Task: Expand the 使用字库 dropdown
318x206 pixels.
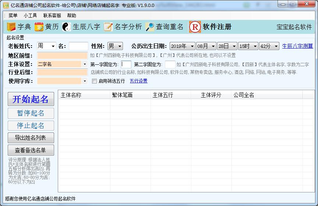Action: (85, 81)
